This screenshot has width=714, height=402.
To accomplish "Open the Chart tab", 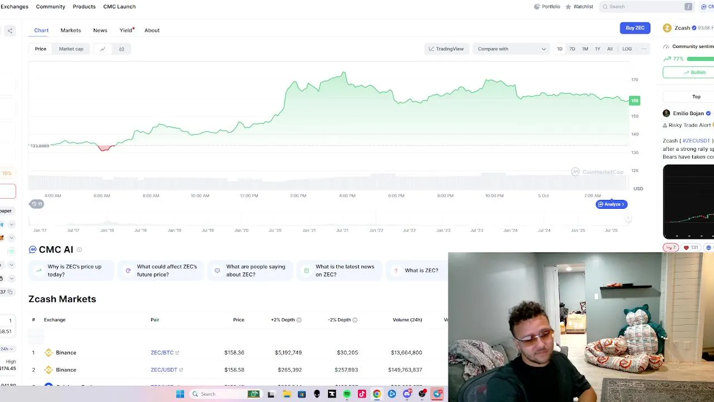I will pyautogui.click(x=41, y=30).
